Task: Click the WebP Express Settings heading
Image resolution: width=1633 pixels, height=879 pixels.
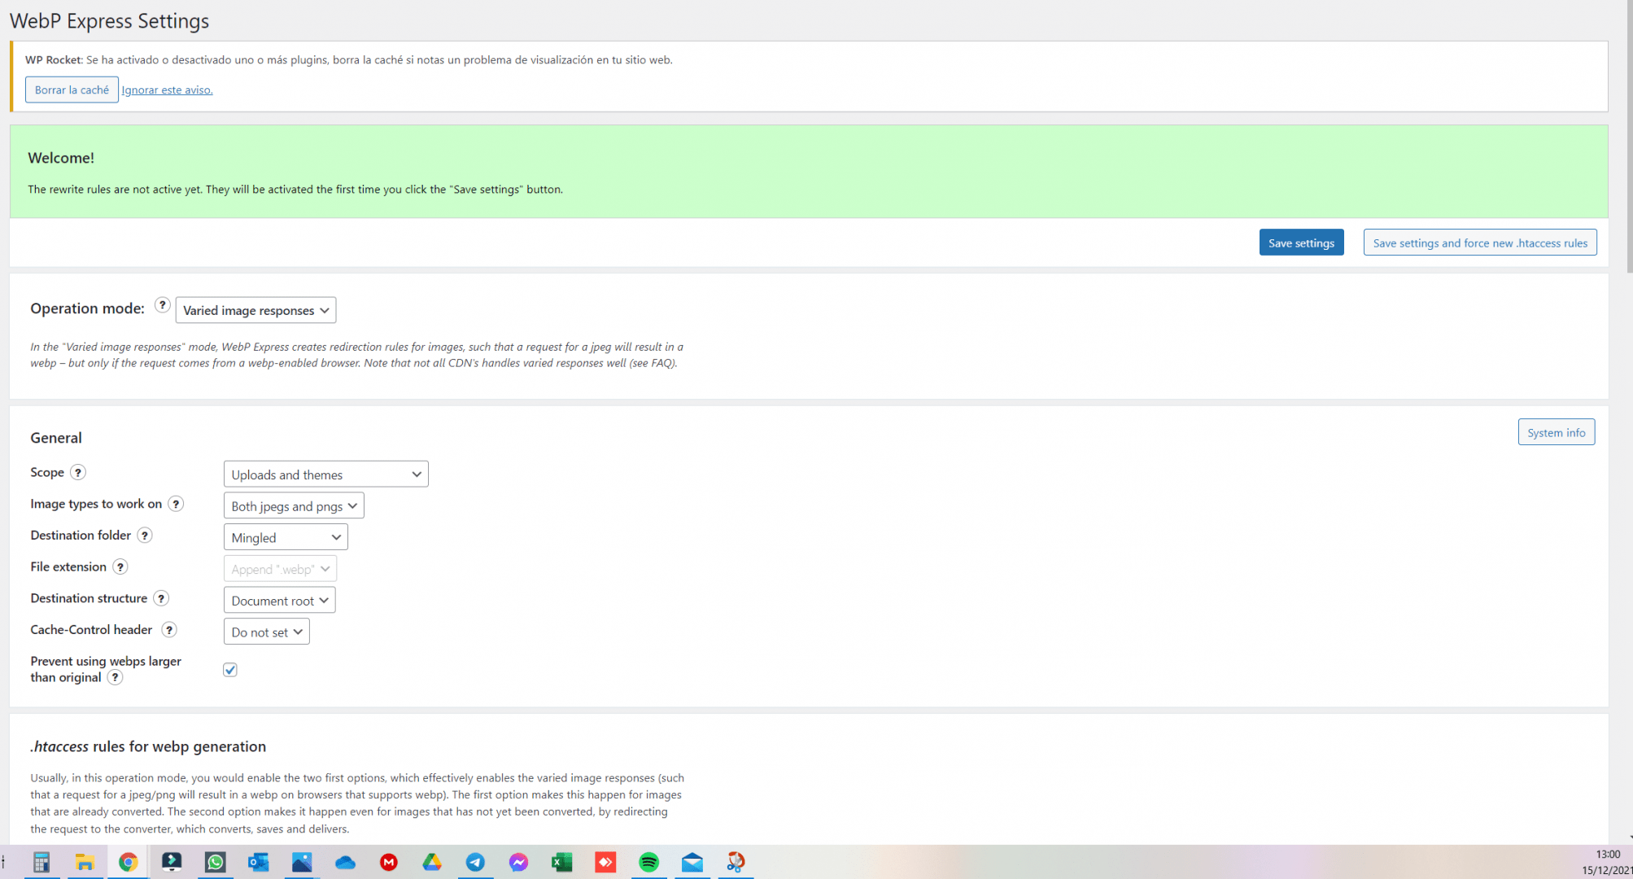Action: (x=109, y=21)
